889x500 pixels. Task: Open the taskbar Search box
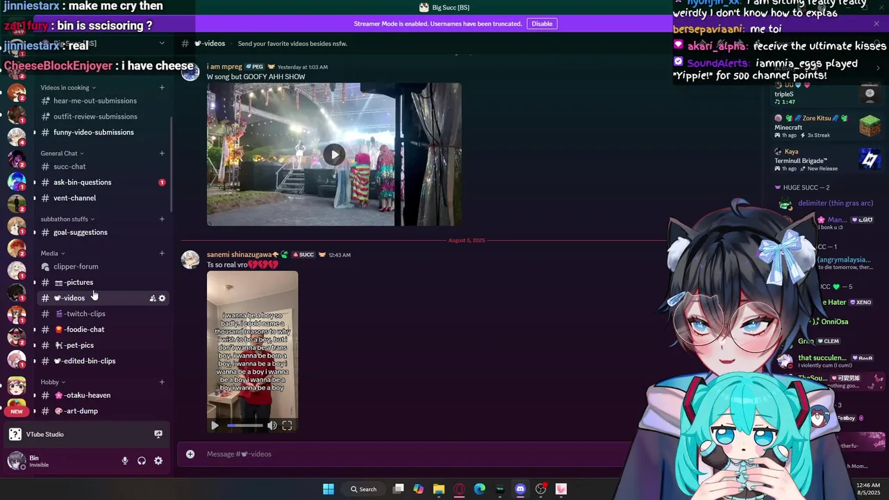(363, 489)
